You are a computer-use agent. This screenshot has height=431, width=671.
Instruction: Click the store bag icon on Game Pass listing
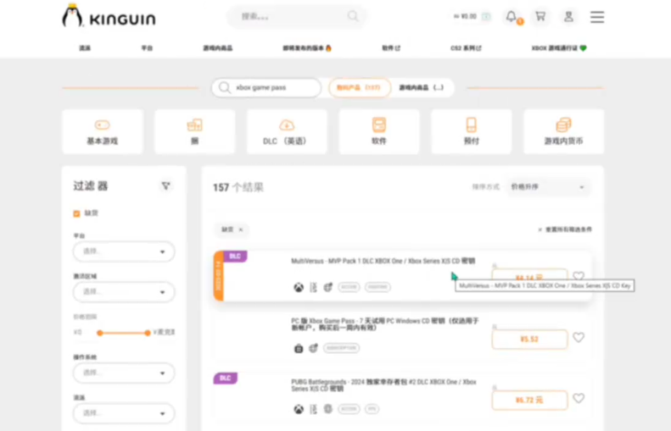299,349
